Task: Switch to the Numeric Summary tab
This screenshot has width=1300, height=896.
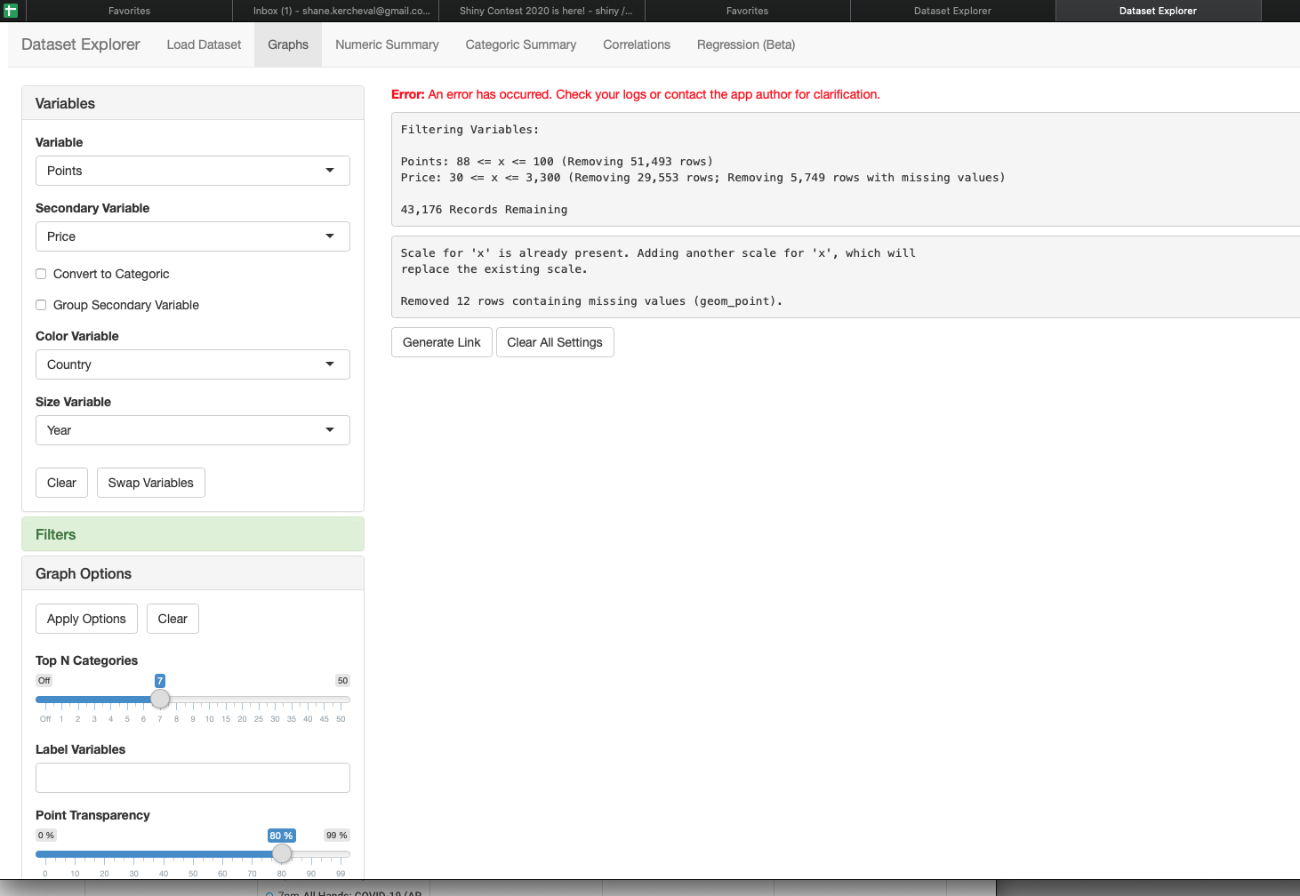Action: click(386, 44)
